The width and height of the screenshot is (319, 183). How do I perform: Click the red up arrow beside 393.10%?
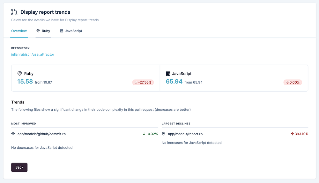[x=292, y=134]
